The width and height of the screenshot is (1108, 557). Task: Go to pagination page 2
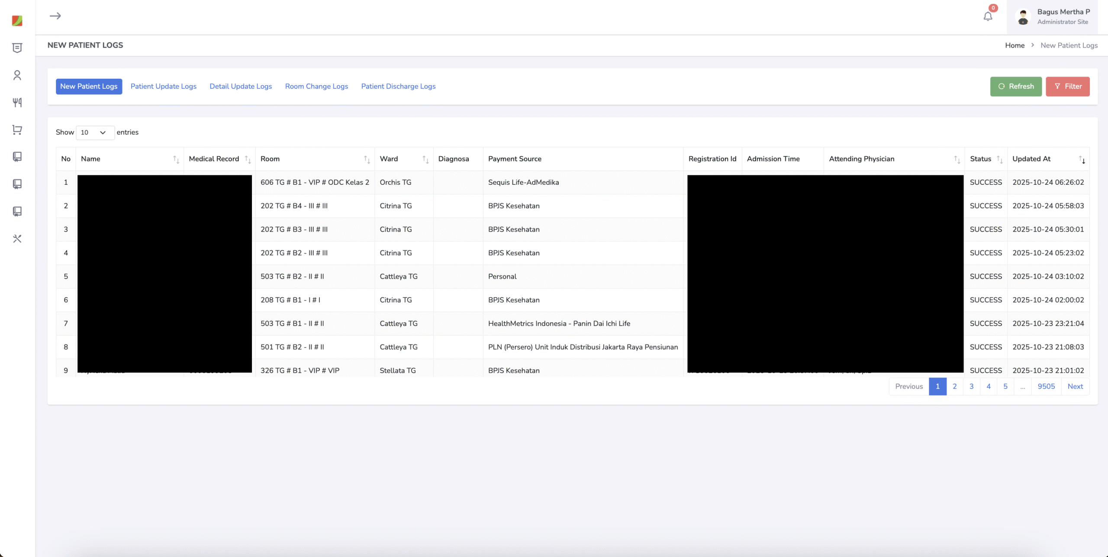point(954,386)
